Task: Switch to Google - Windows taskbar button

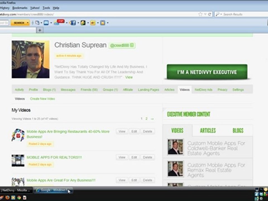Action: tap(53, 190)
